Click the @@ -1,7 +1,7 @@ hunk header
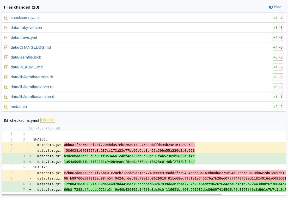The image size is (288, 198). point(45,128)
